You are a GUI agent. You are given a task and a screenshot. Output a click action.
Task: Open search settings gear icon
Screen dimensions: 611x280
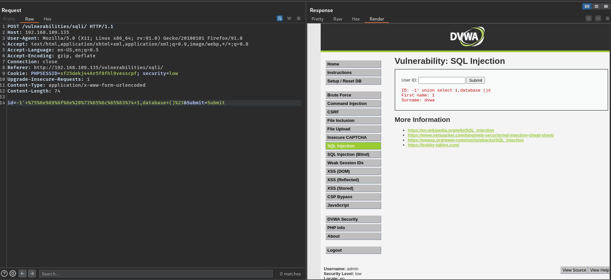13,274
